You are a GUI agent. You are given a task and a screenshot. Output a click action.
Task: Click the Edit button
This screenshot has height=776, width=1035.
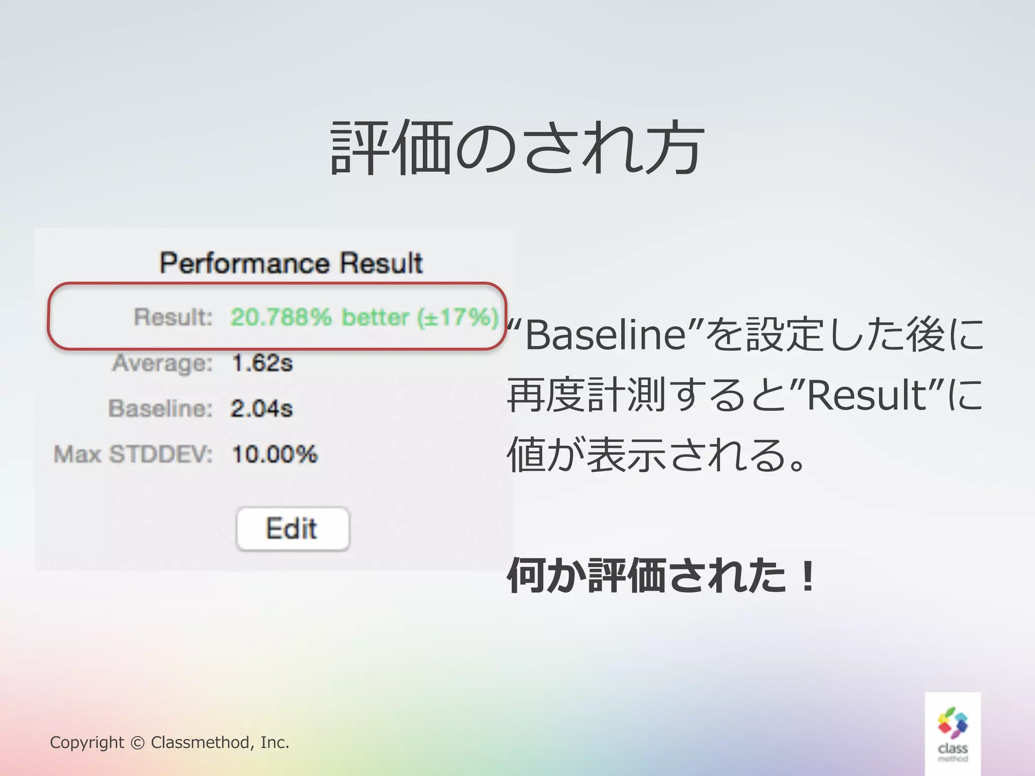tap(293, 528)
